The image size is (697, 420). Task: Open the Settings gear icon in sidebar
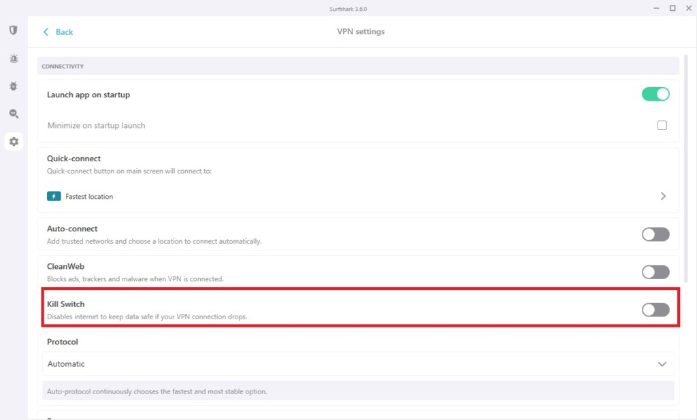tap(14, 142)
